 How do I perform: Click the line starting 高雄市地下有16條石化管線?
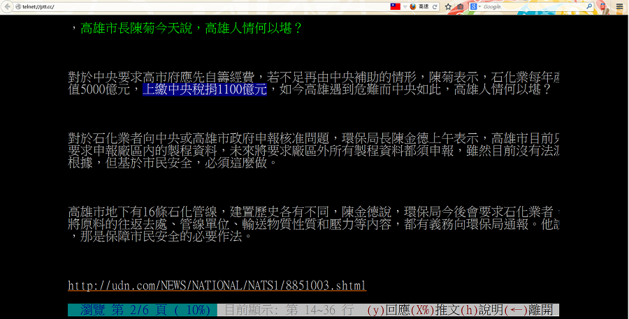pyautogui.click(x=313, y=212)
